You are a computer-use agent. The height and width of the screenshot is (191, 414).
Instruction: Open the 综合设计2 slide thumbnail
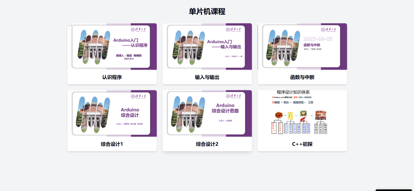tap(207, 113)
